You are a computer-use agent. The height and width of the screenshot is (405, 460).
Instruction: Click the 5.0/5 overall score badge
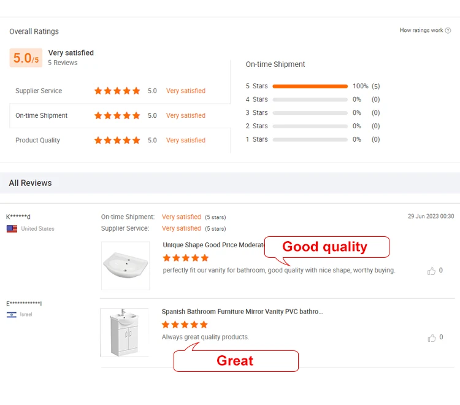tap(26, 58)
